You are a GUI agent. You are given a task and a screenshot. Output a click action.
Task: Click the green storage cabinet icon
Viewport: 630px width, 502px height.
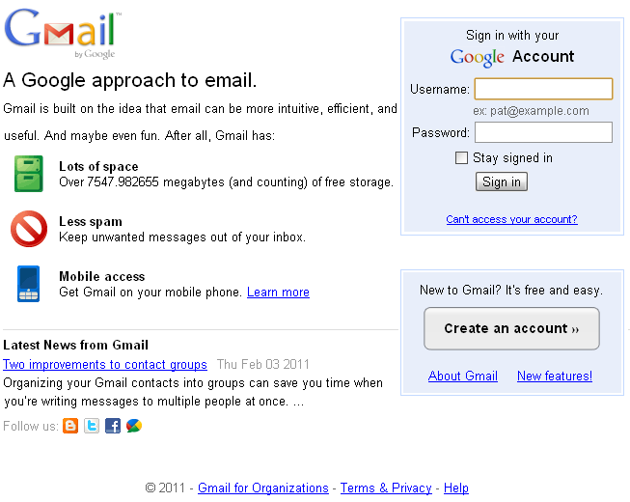(x=29, y=174)
